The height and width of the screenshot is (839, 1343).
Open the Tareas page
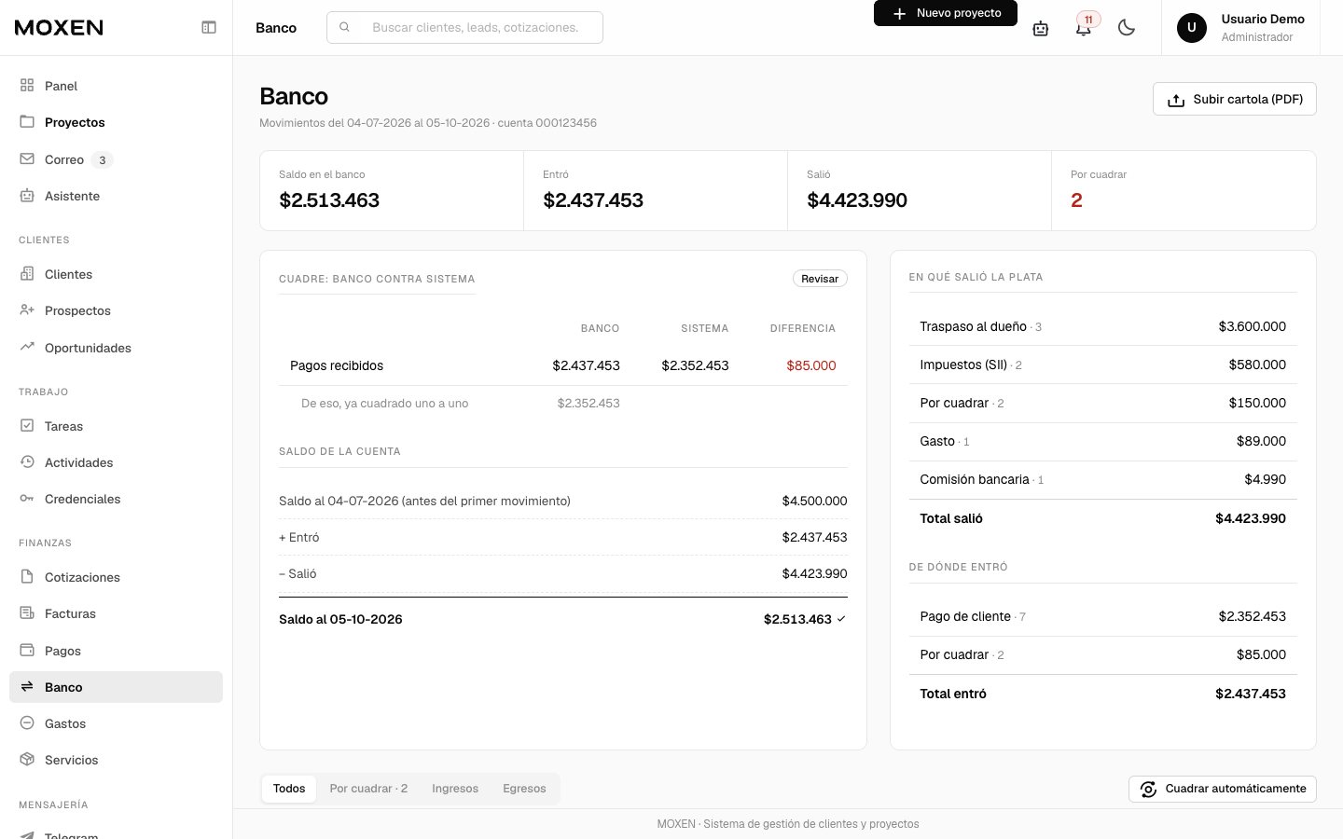click(x=116, y=426)
